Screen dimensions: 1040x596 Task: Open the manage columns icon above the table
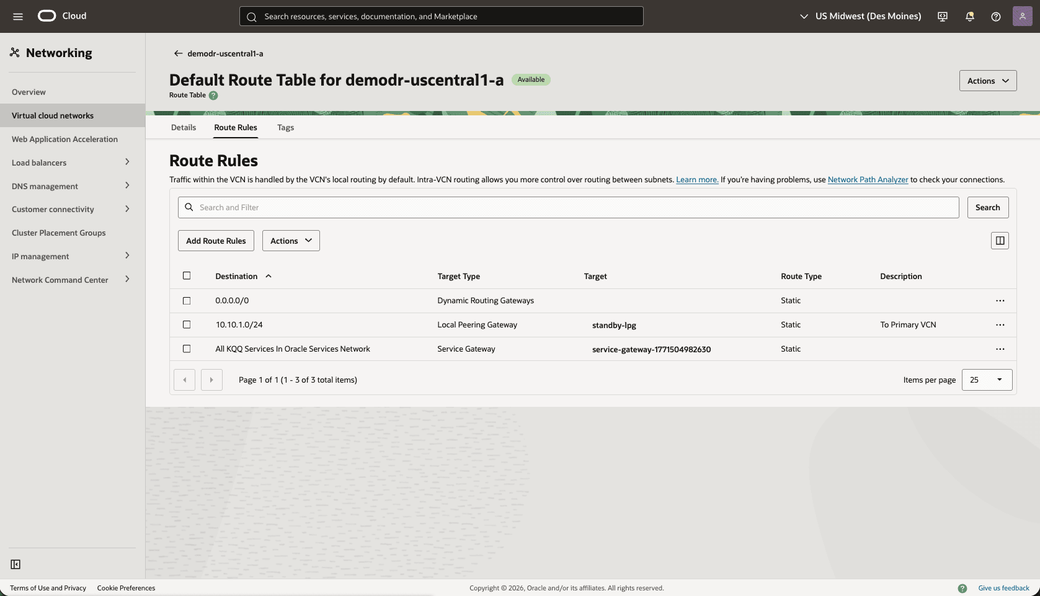pos(999,241)
